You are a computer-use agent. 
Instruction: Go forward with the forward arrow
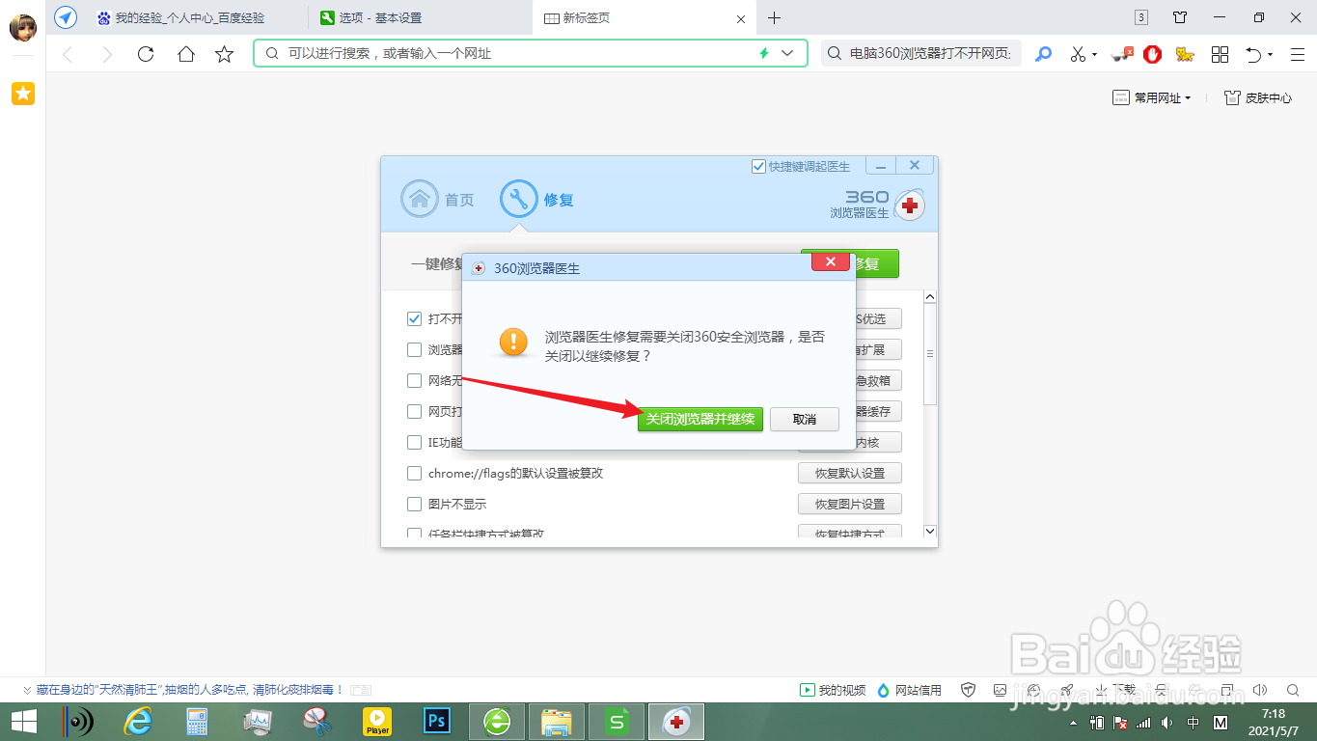[107, 54]
